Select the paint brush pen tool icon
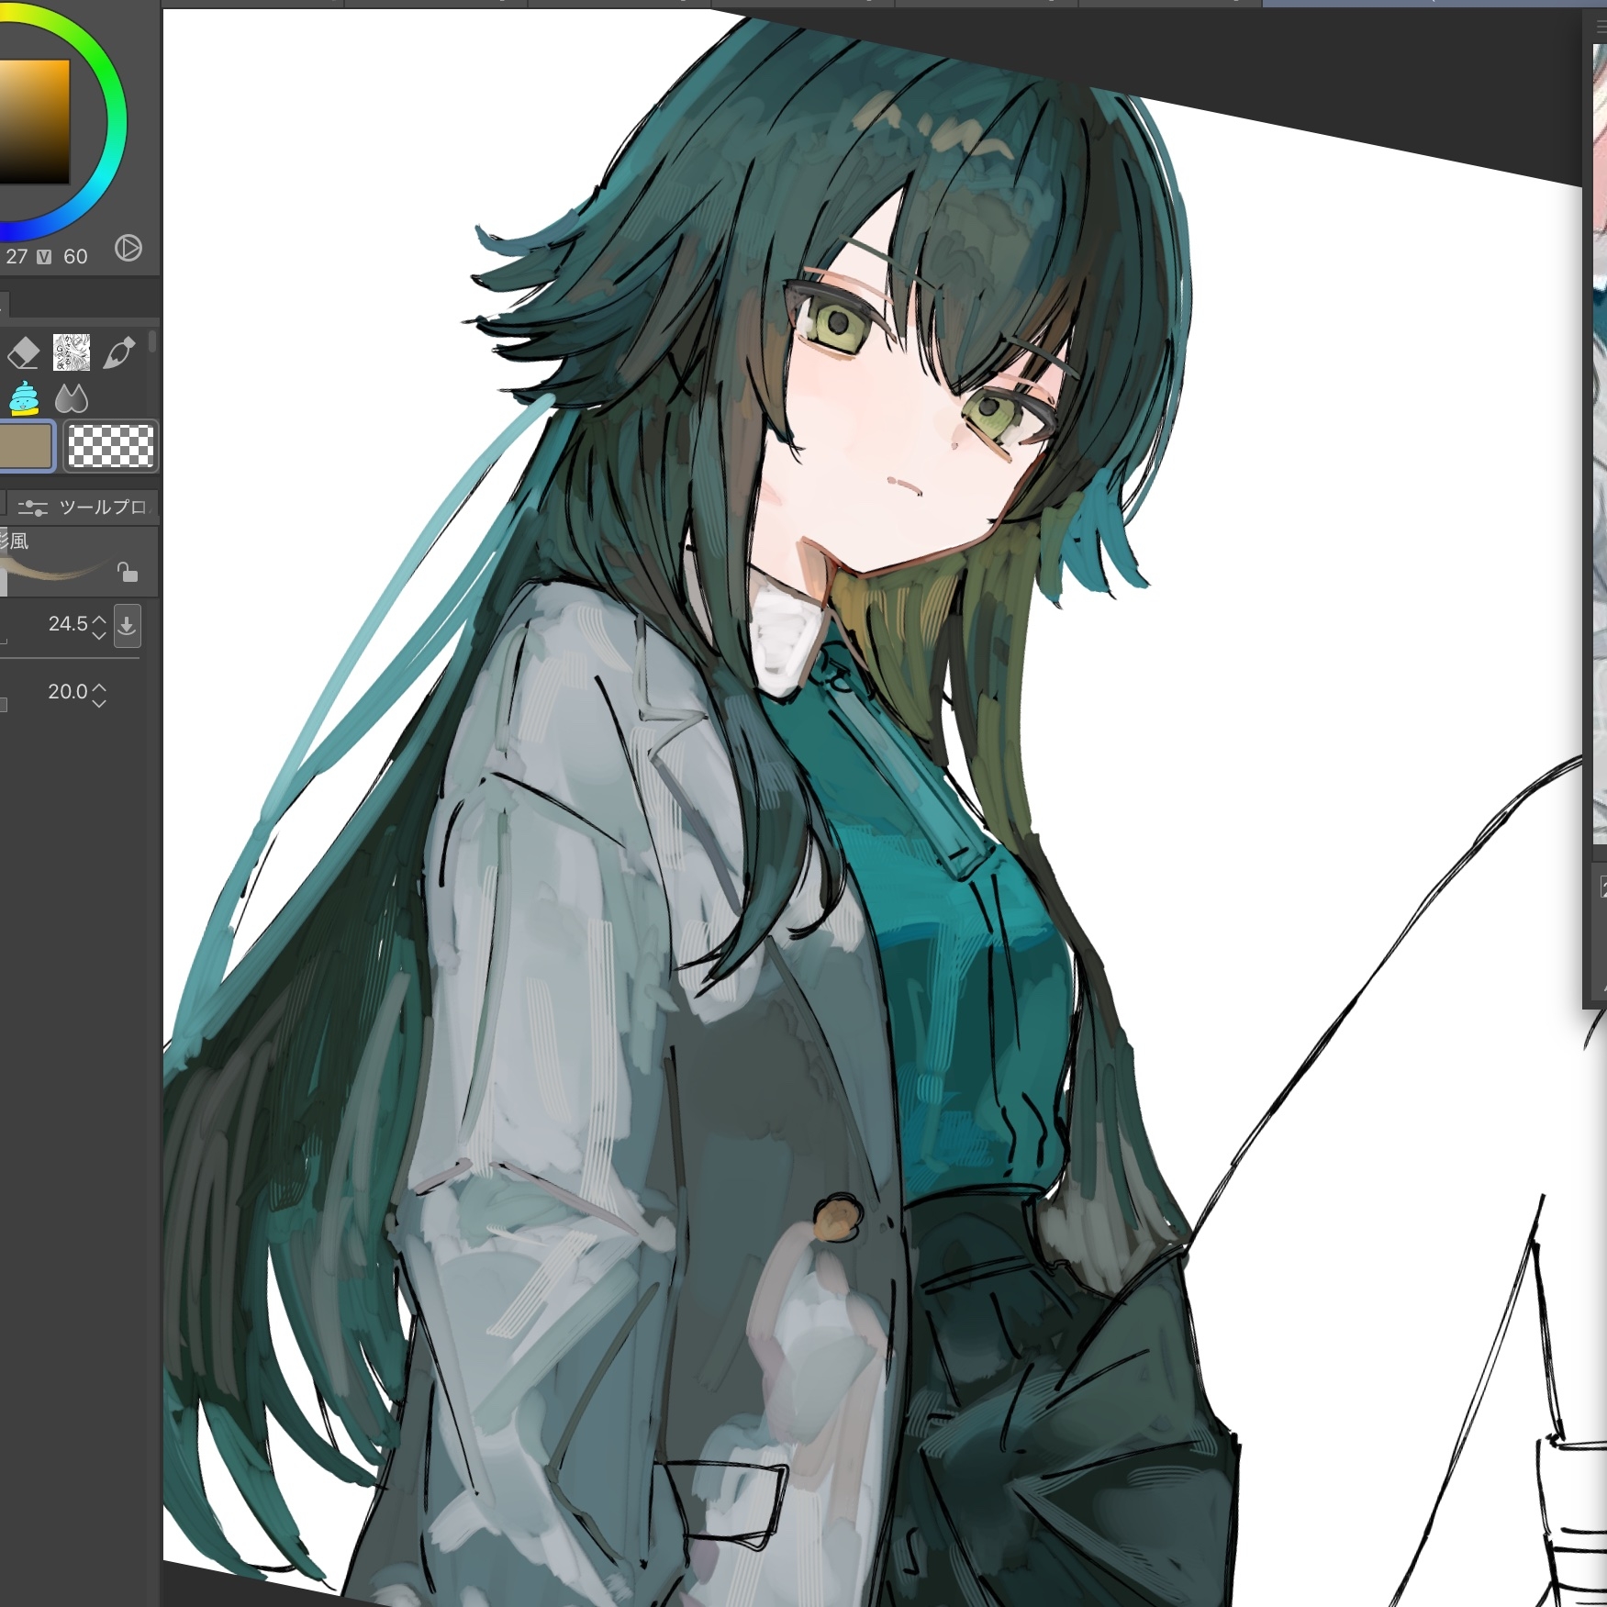Screen dimensions: 1607x1607 [x=119, y=352]
